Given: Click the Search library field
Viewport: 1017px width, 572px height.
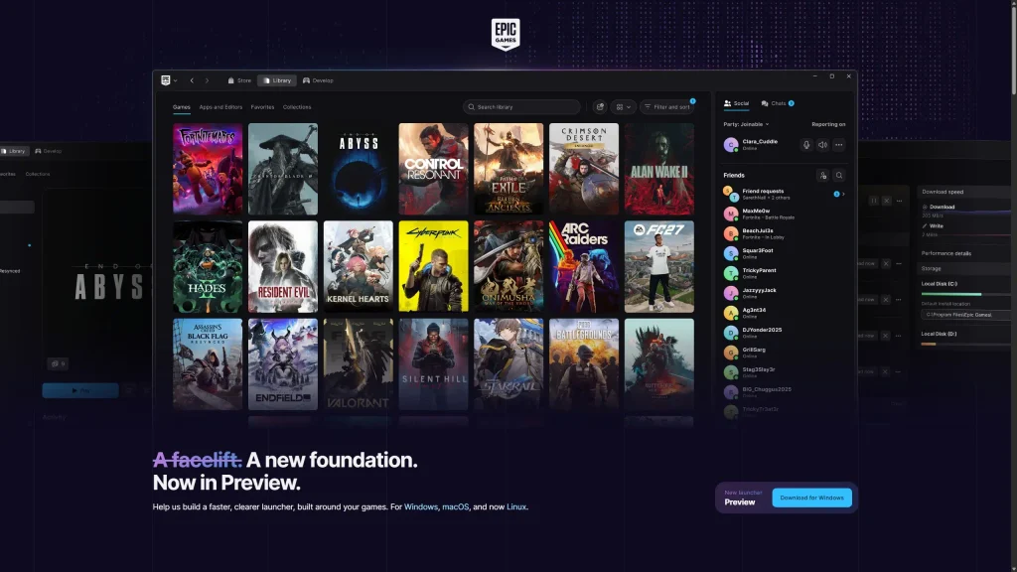Looking at the screenshot, I should point(521,107).
